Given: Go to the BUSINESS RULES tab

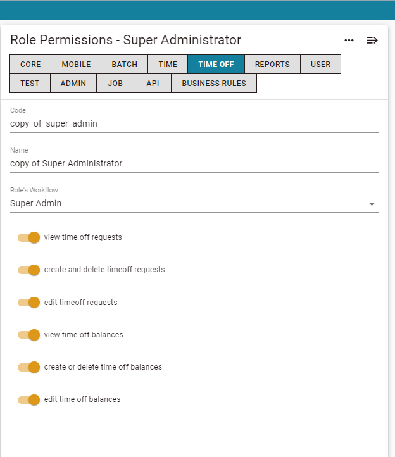Looking at the screenshot, I should click(x=214, y=84).
